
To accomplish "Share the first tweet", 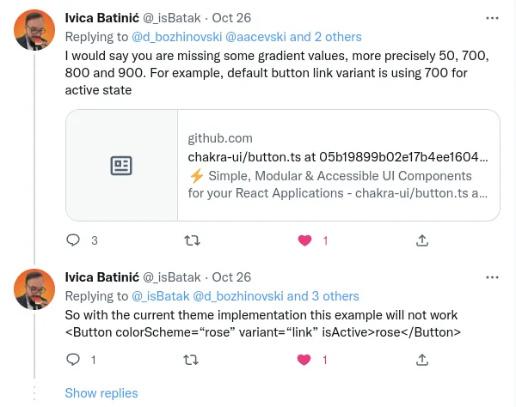I will click(x=422, y=240).
